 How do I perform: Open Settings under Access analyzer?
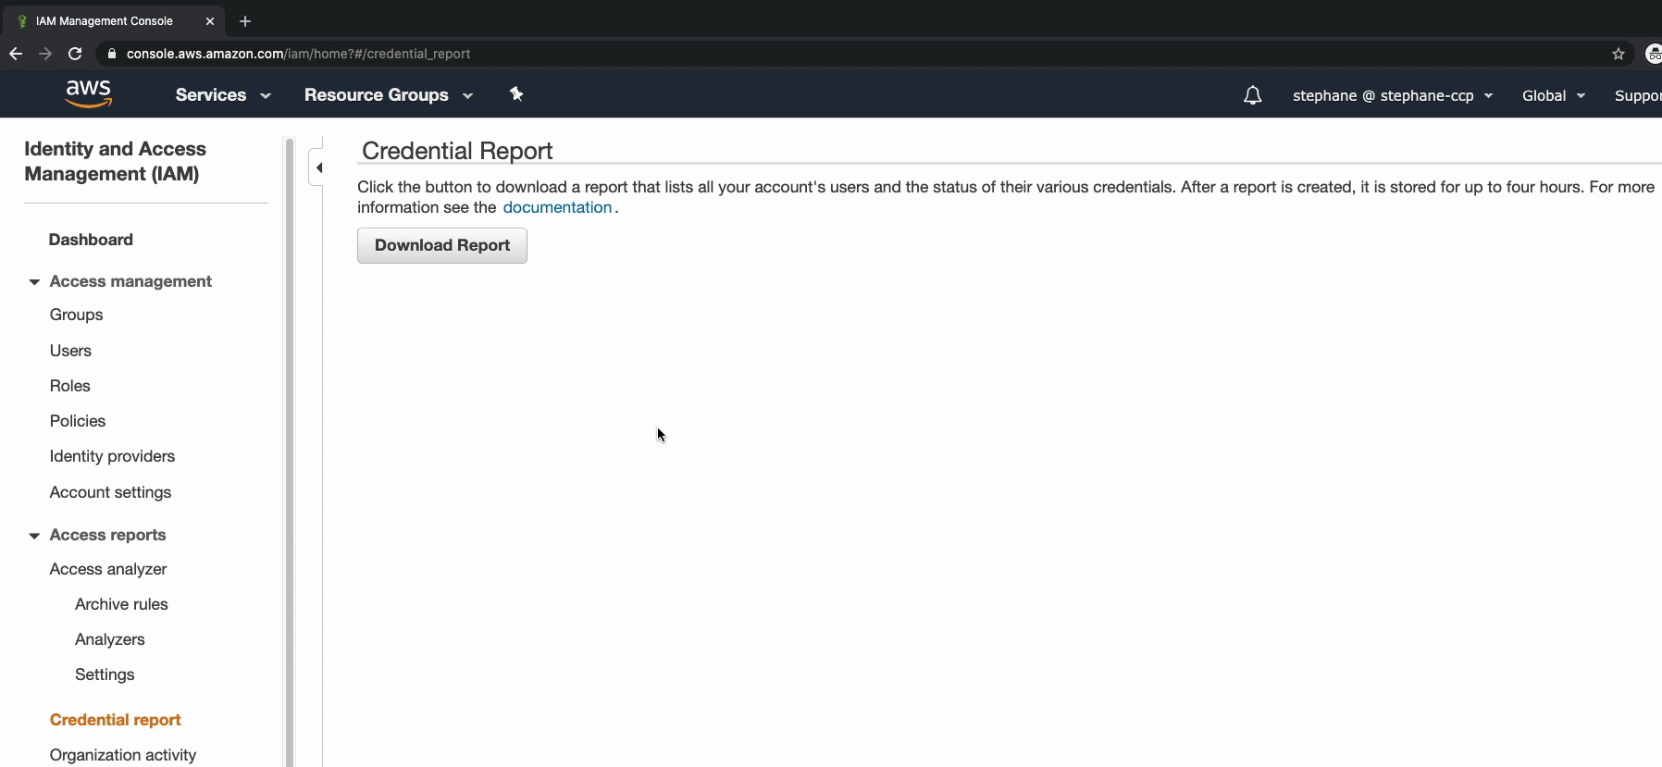pos(105,674)
